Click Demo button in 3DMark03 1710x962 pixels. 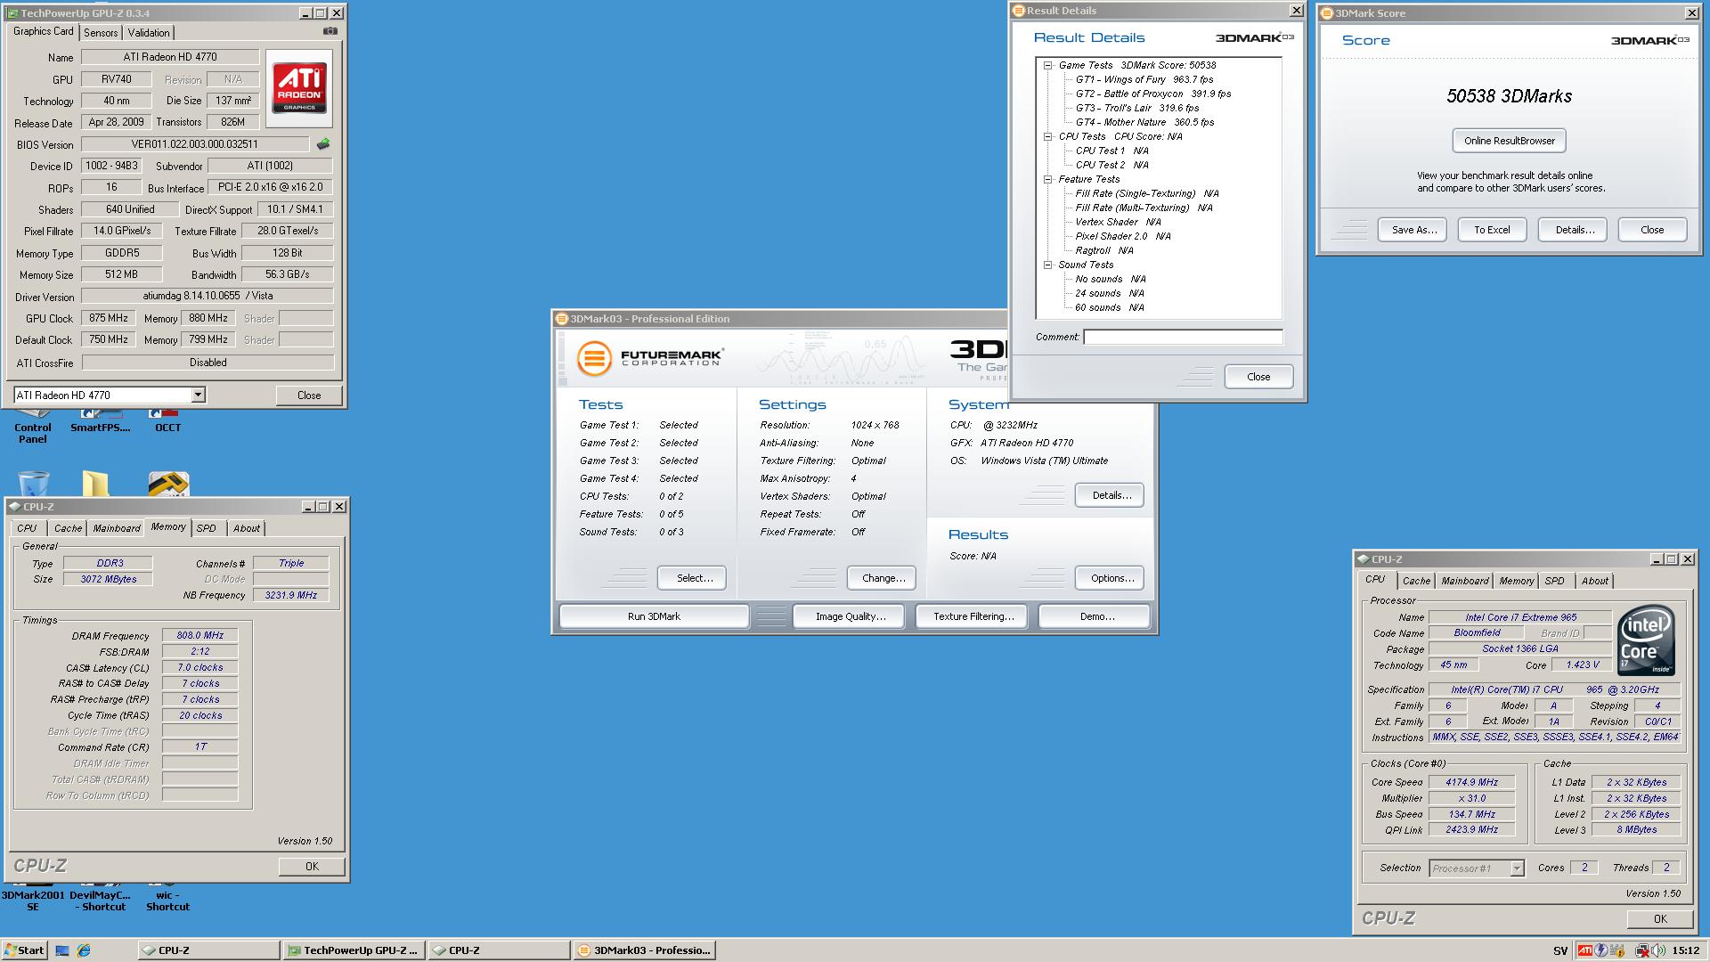click(x=1095, y=616)
